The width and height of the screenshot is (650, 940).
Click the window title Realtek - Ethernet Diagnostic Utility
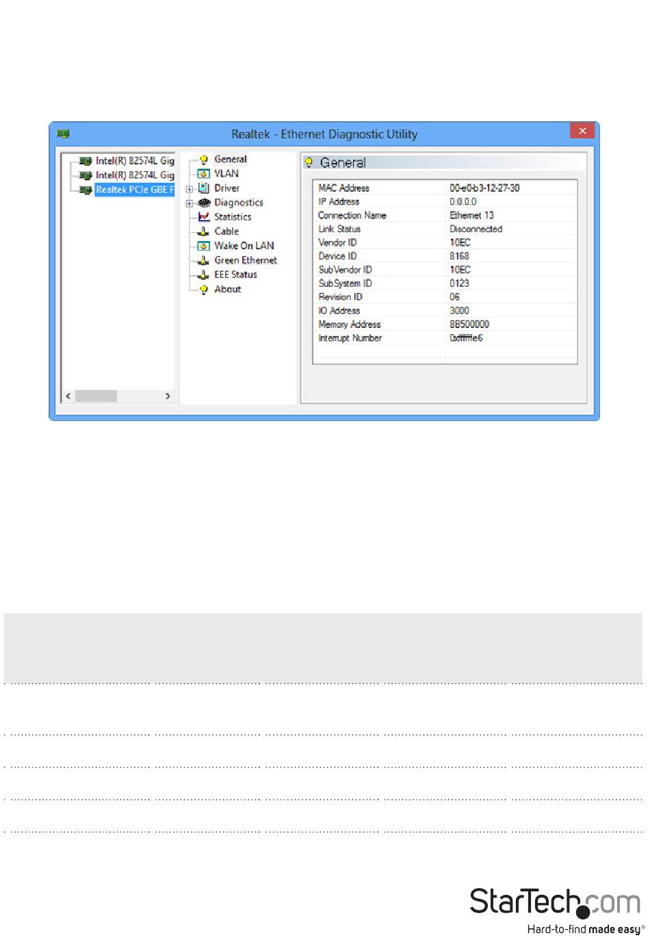coord(324,134)
